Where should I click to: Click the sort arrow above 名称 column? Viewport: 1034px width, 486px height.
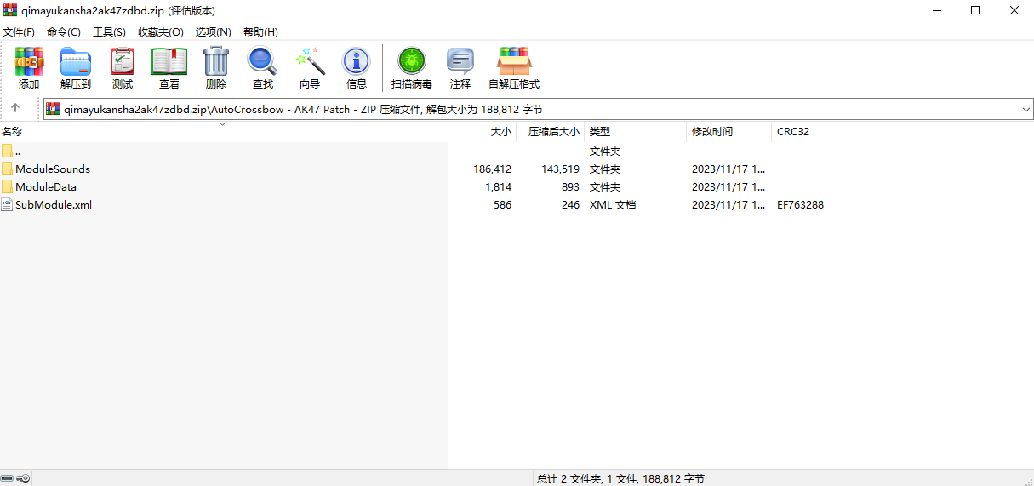tap(223, 124)
